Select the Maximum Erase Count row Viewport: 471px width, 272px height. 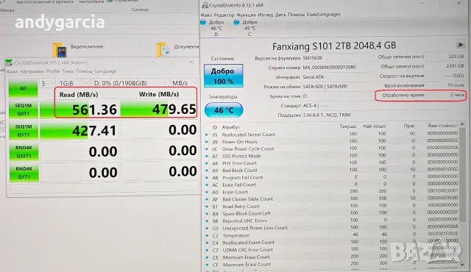click(x=332, y=264)
